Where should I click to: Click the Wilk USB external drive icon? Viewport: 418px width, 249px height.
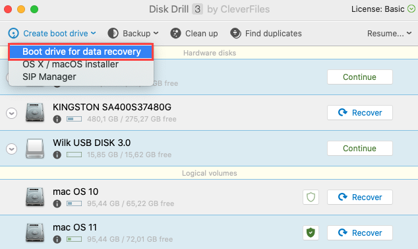[x=35, y=149]
